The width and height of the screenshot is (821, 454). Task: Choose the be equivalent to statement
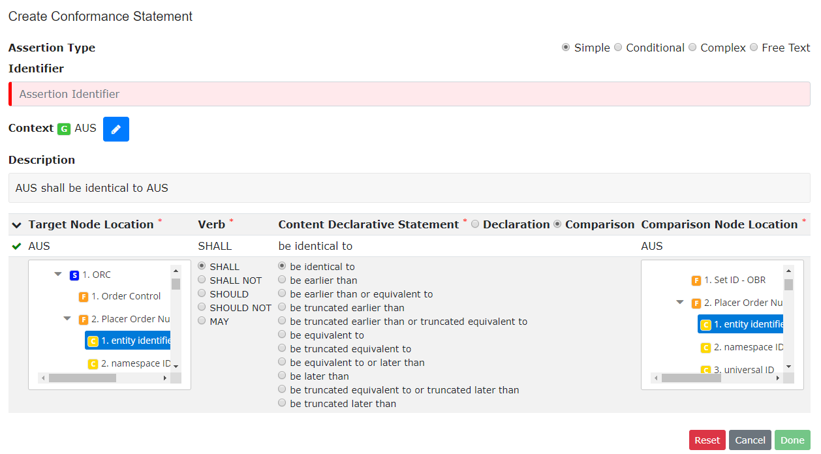coord(281,334)
